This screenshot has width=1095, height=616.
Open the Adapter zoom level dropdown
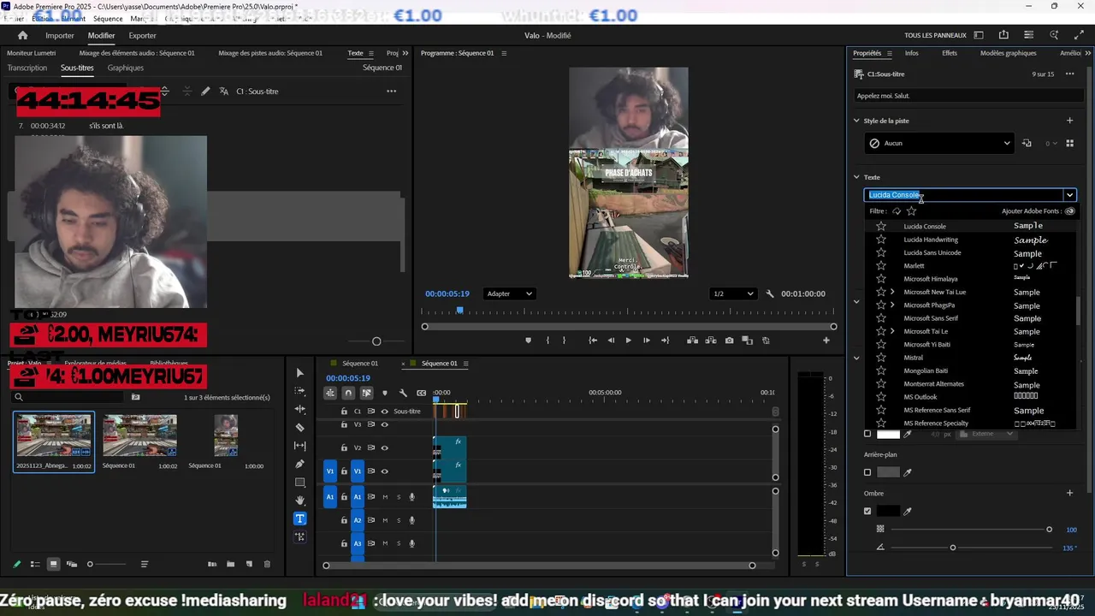[x=510, y=293]
